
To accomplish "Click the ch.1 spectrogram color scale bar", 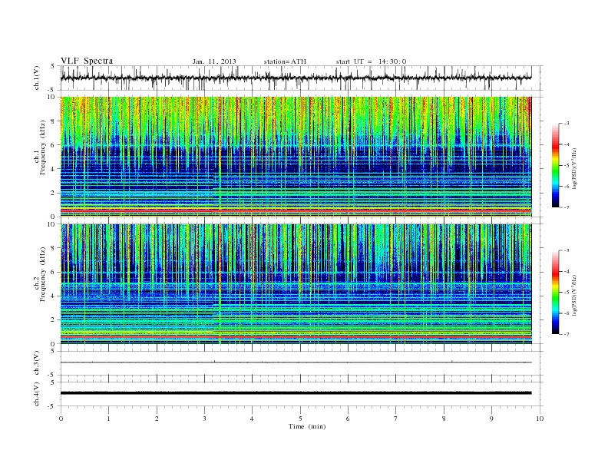I will tap(555, 165).
